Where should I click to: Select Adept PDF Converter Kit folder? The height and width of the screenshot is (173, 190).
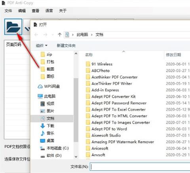pos(110,97)
